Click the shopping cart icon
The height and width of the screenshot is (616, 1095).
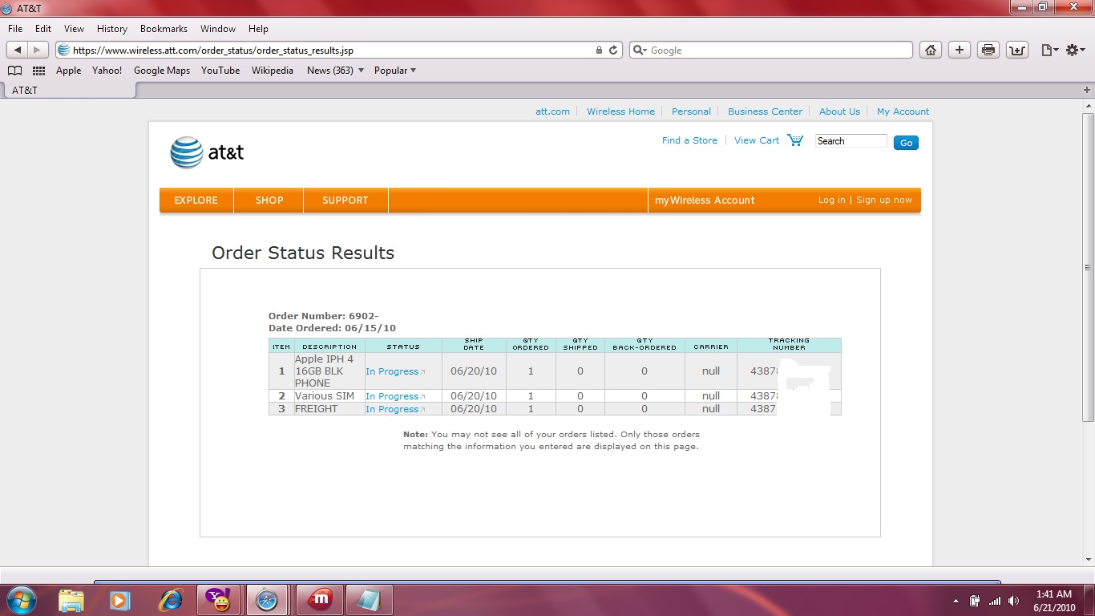click(x=795, y=140)
